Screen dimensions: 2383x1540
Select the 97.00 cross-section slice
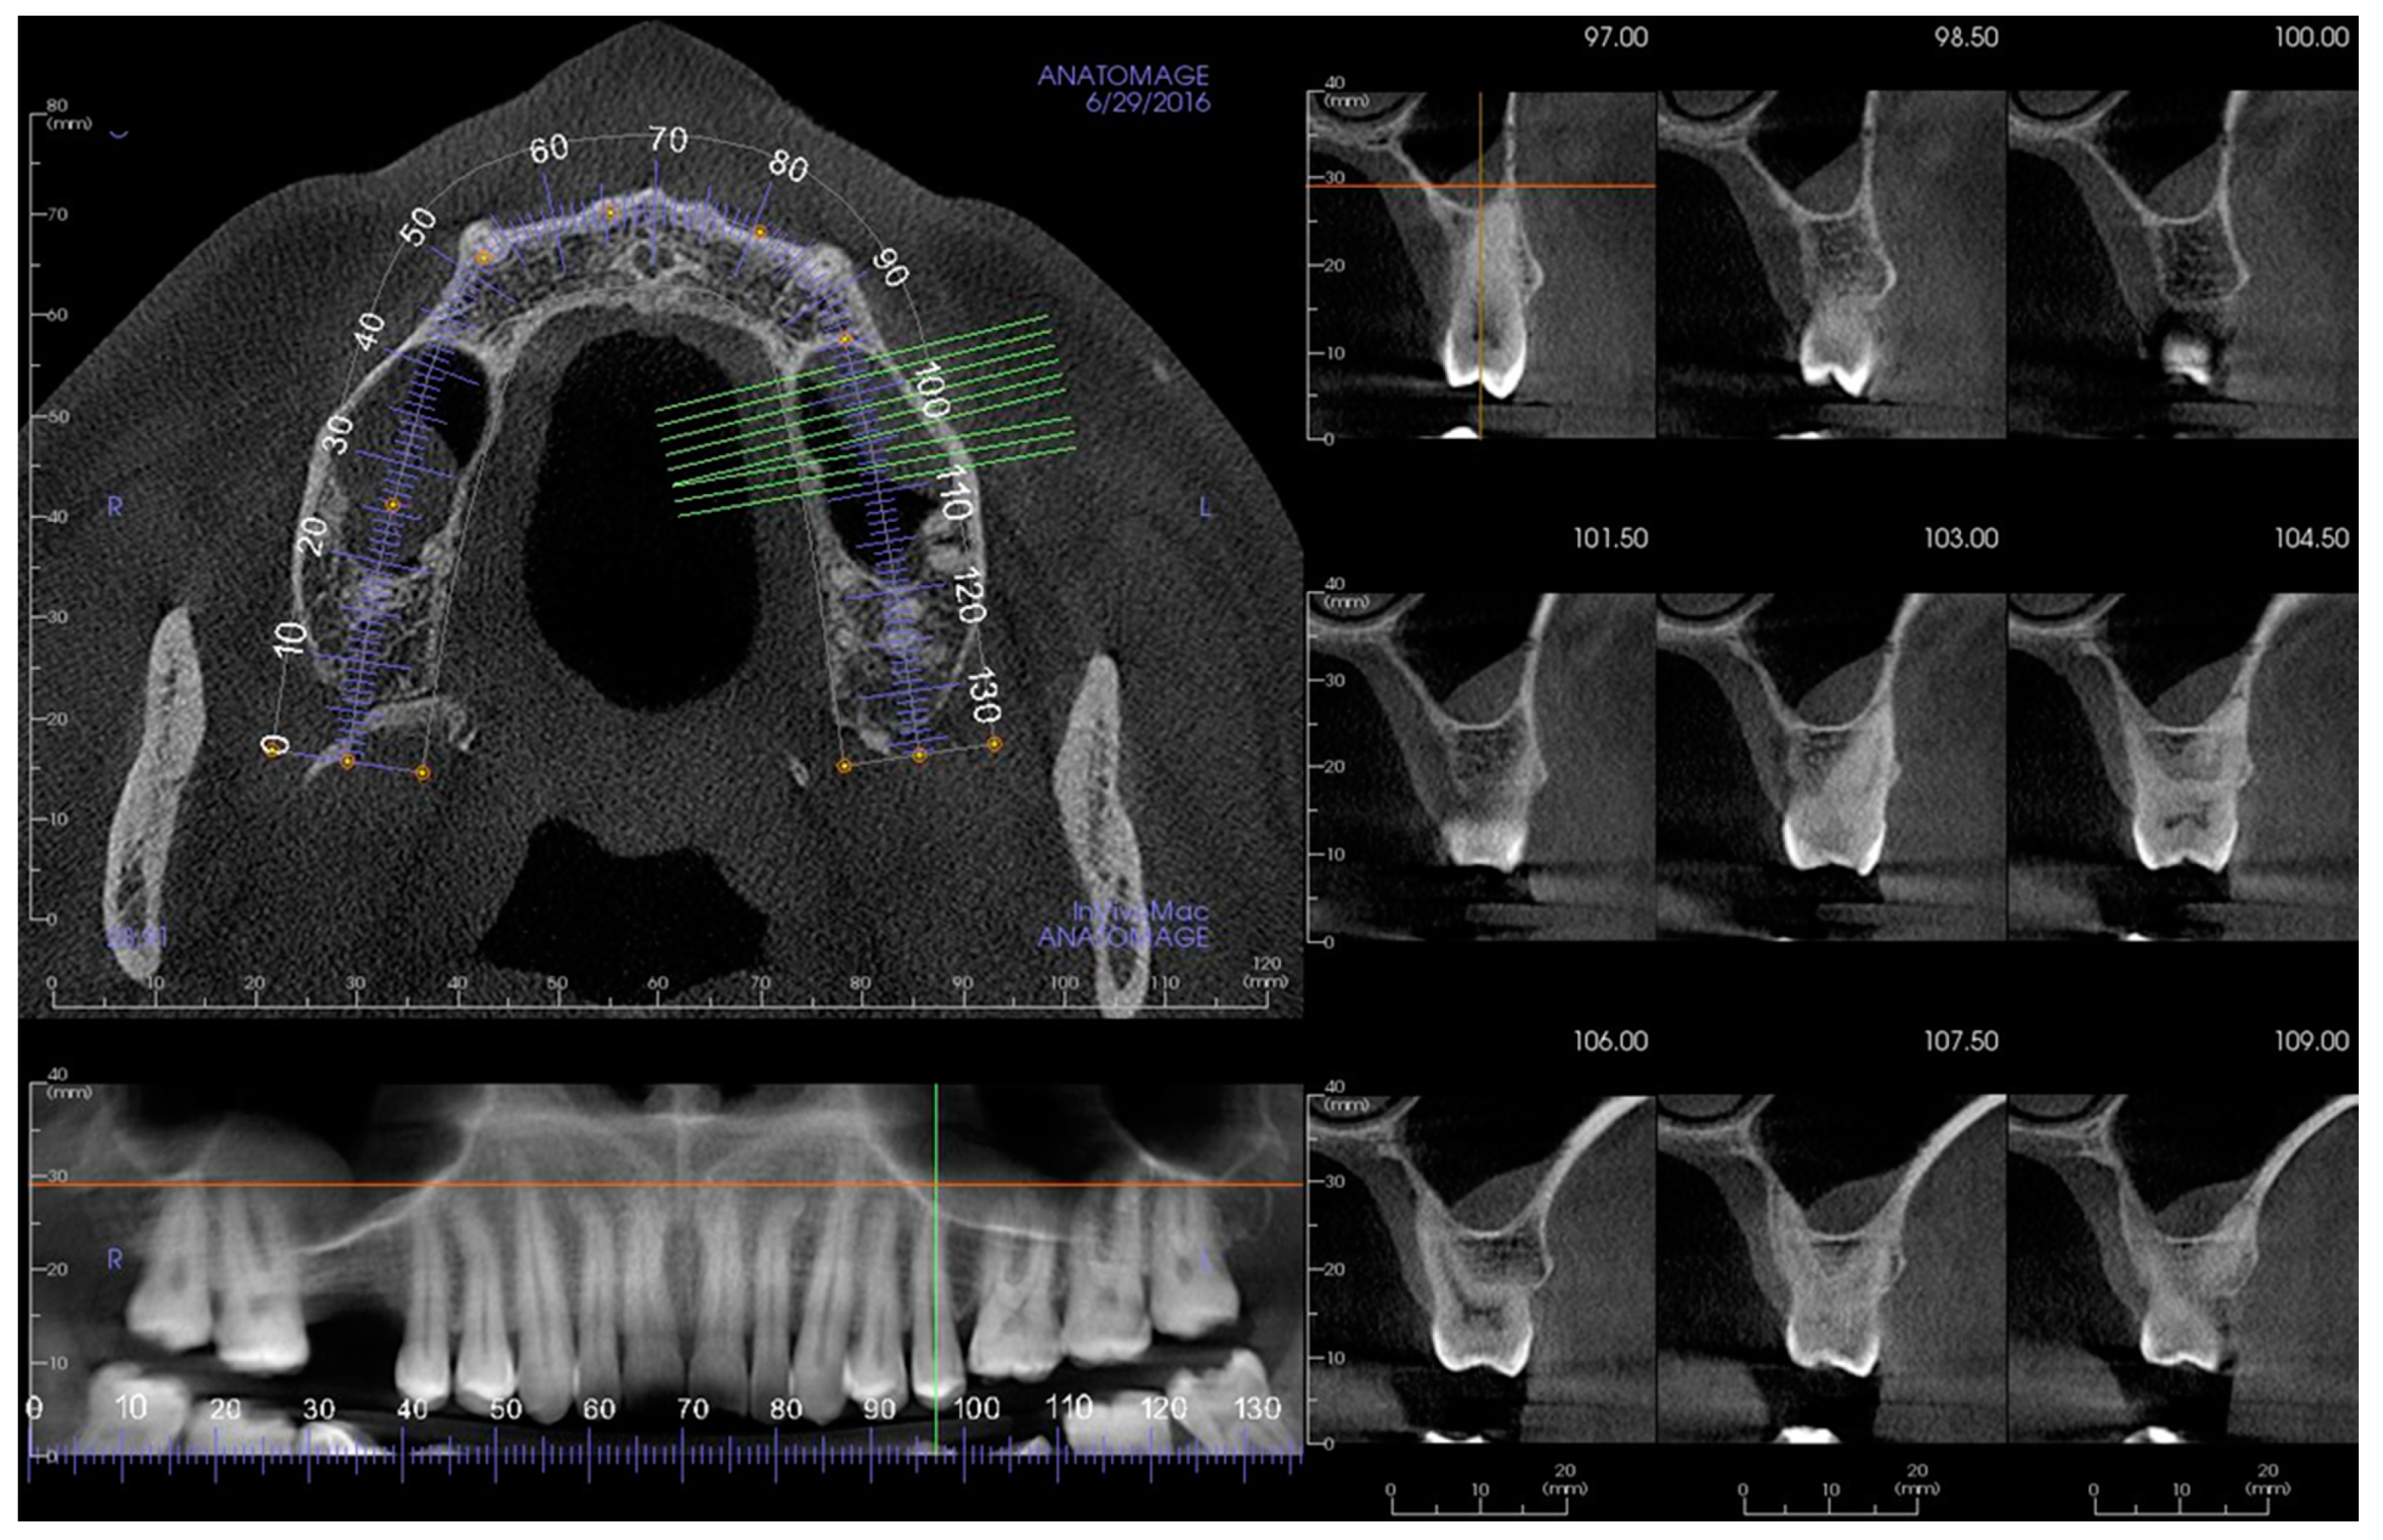(x=1481, y=265)
